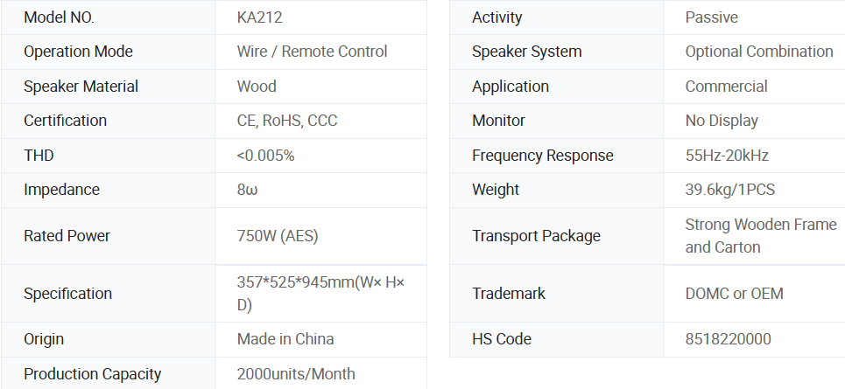845x389 pixels.
Task: Click the DOMC or OEM trademark value
Action: (734, 294)
